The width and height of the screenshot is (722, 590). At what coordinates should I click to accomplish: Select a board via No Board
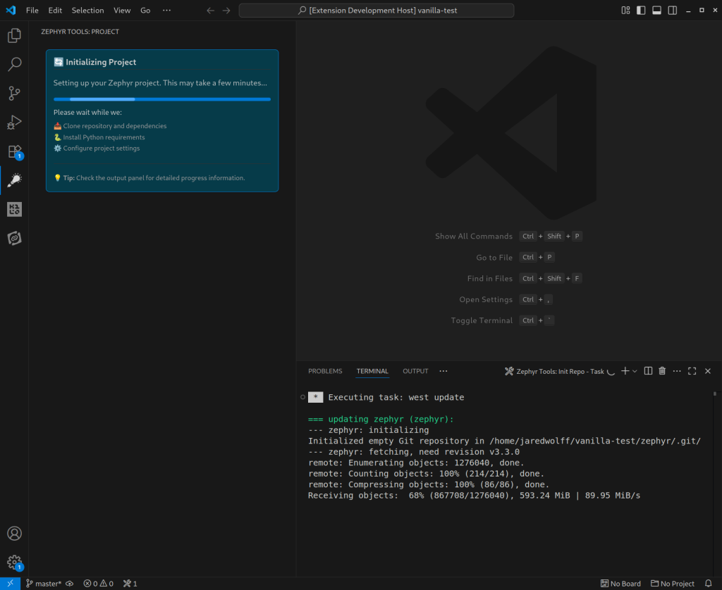coord(620,584)
